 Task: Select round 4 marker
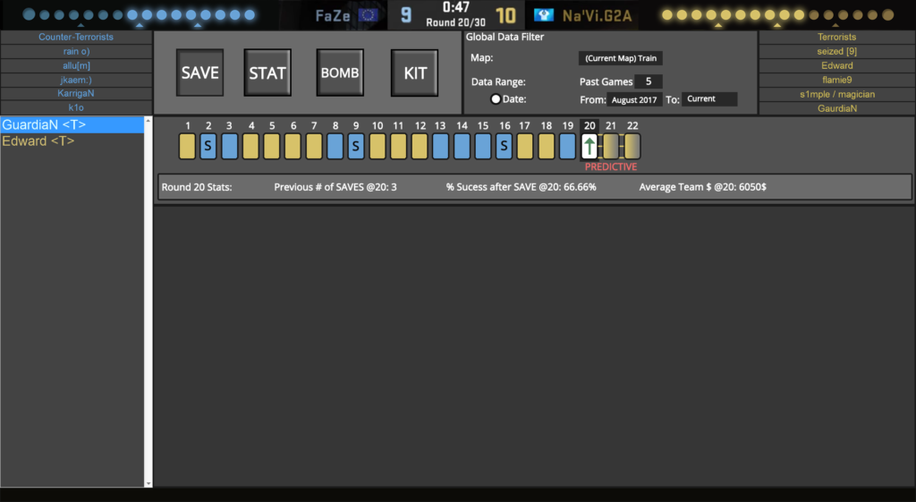point(250,146)
